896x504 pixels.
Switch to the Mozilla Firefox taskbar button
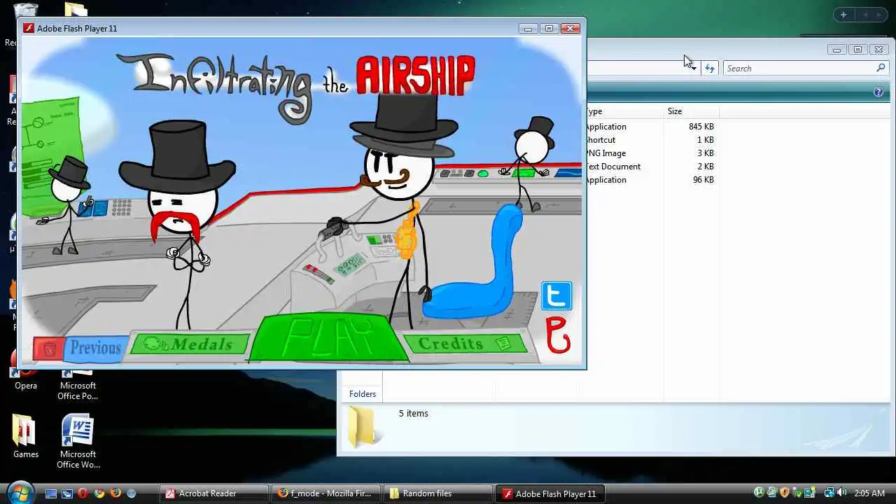tap(325, 493)
